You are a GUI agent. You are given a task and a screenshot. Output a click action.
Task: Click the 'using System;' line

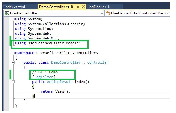(29, 19)
